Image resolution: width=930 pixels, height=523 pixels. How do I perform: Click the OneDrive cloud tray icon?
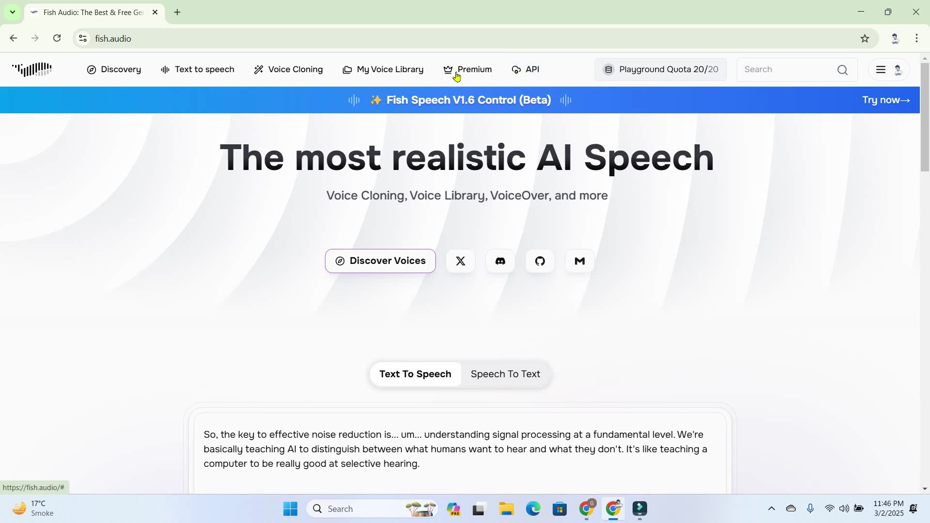791,508
